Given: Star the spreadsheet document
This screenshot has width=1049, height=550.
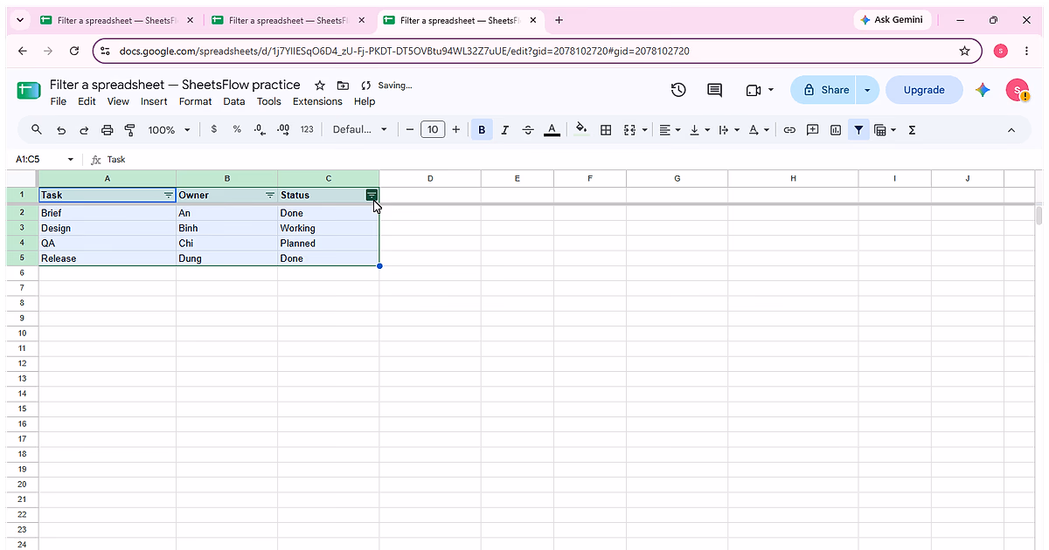Looking at the screenshot, I should click(320, 86).
